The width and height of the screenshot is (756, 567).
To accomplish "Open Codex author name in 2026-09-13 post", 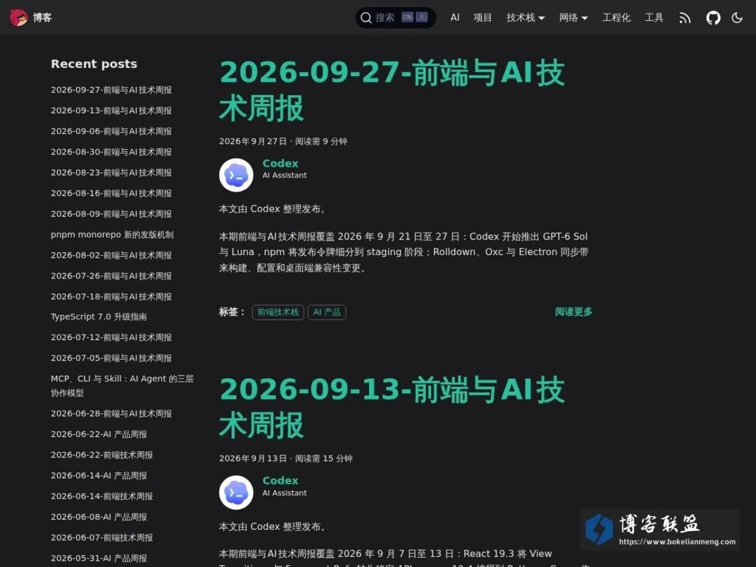I will [280, 480].
